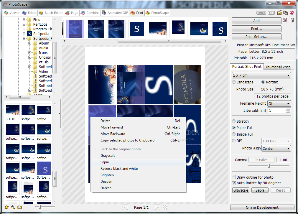298x214 pixels.
Task: Click the checkered background icon next to page navigation
Action: (165, 207)
